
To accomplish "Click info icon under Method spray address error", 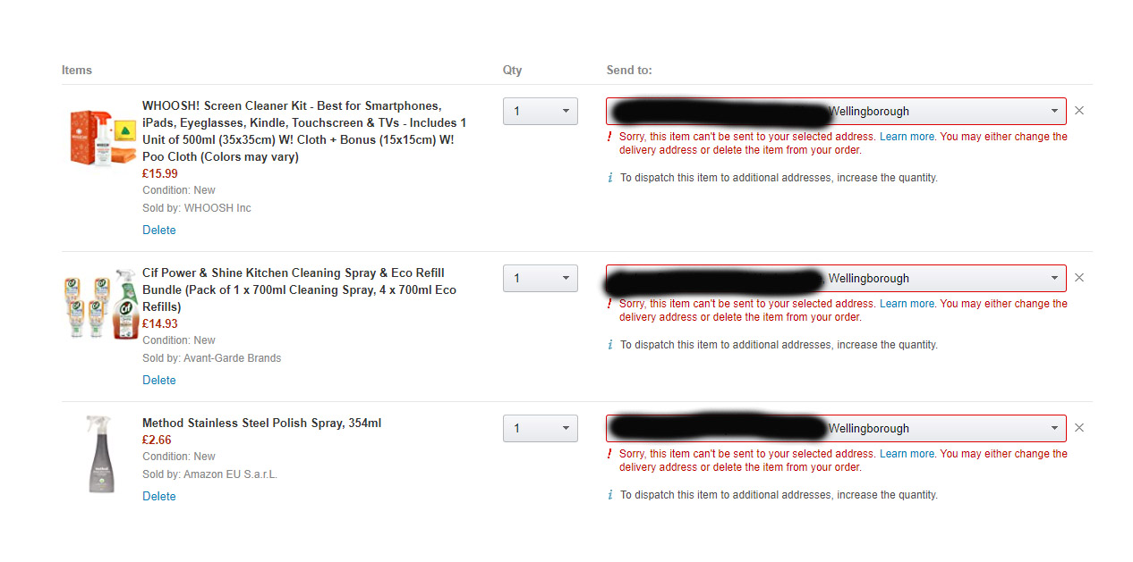I will coord(610,495).
